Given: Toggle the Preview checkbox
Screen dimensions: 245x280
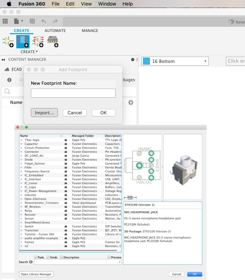Looking at the screenshot, I should 109,257.
